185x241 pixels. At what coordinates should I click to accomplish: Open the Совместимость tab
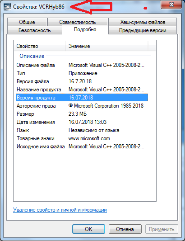coord(78,22)
